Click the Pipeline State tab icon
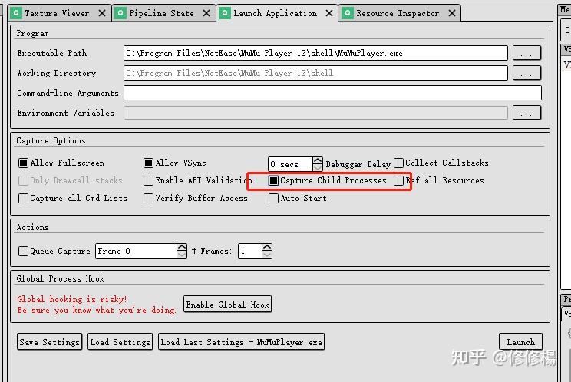 pos(120,14)
